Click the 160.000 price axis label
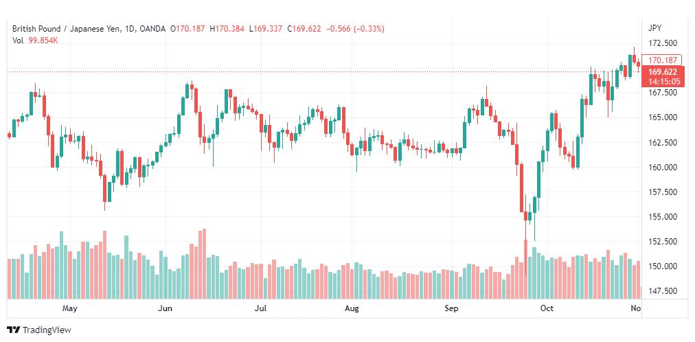The height and width of the screenshot is (342, 695). coord(663,167)
